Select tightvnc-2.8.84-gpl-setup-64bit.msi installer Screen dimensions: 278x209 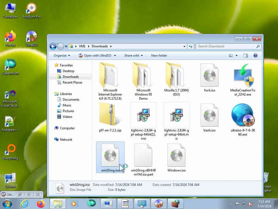pos(176,122)
